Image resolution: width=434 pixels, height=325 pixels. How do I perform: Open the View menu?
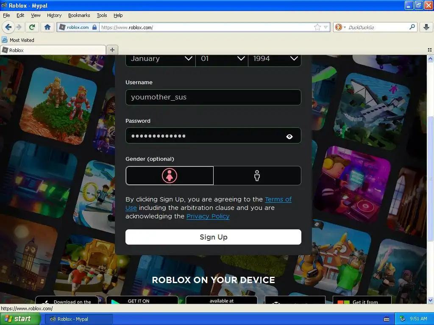36,15
